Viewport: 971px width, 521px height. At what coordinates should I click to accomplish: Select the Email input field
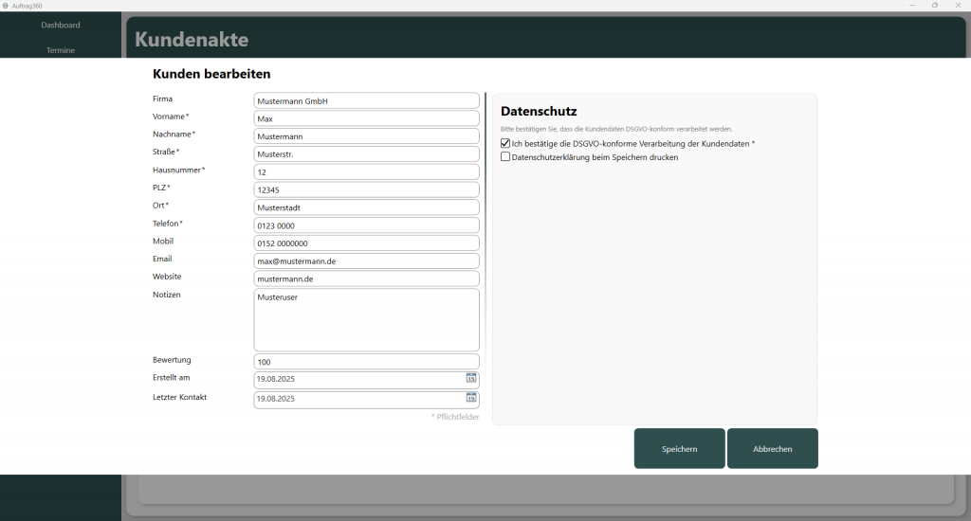[x=366, y=260]
